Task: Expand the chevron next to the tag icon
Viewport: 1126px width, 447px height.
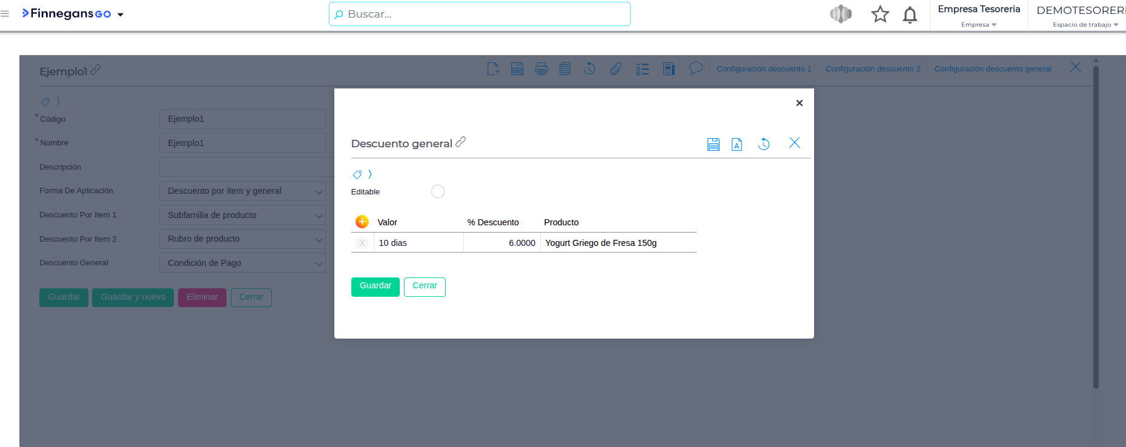Action: pyautogui.click(x=370, y=174)
